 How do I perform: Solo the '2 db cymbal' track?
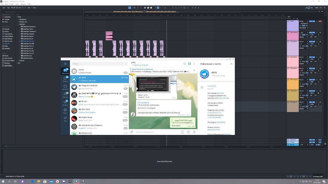317,32
